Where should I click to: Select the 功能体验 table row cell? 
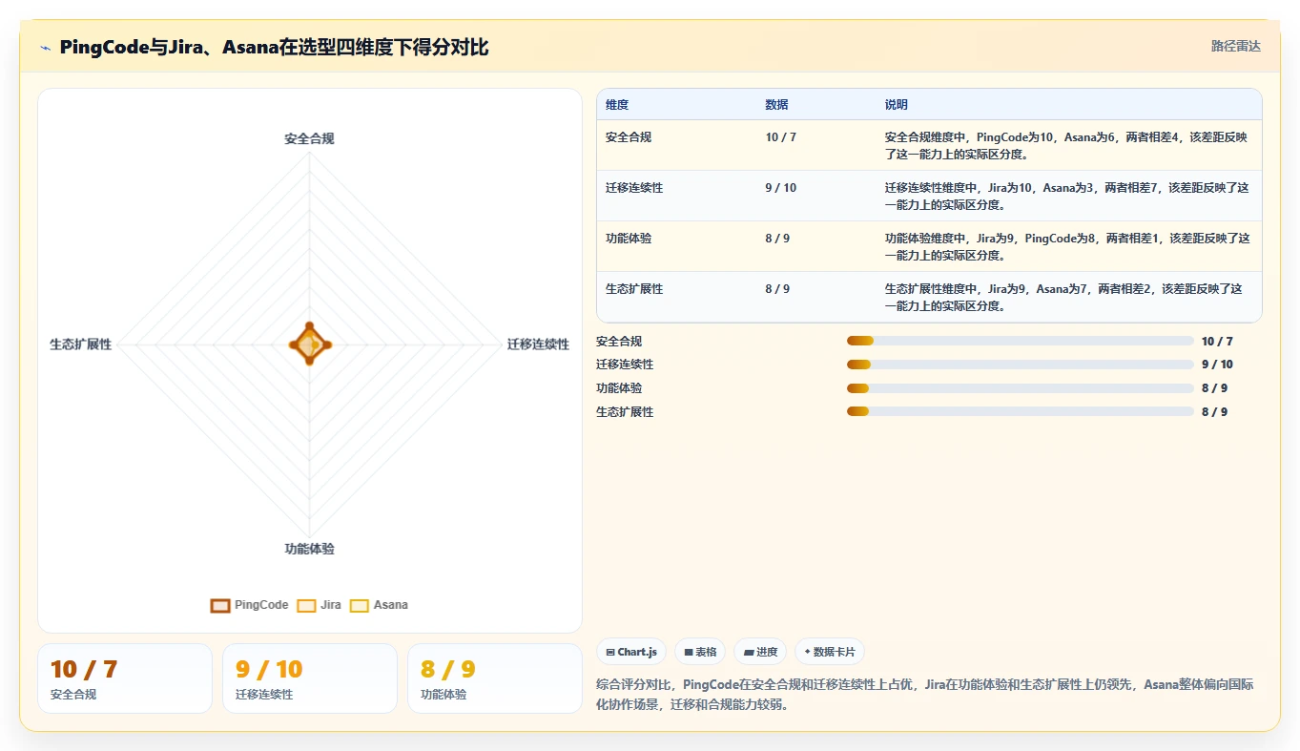click(x=629, y=239)
